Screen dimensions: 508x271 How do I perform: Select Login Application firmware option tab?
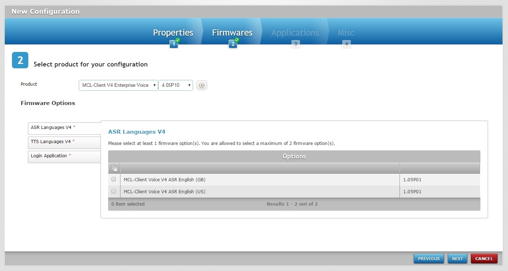[64, 157]
